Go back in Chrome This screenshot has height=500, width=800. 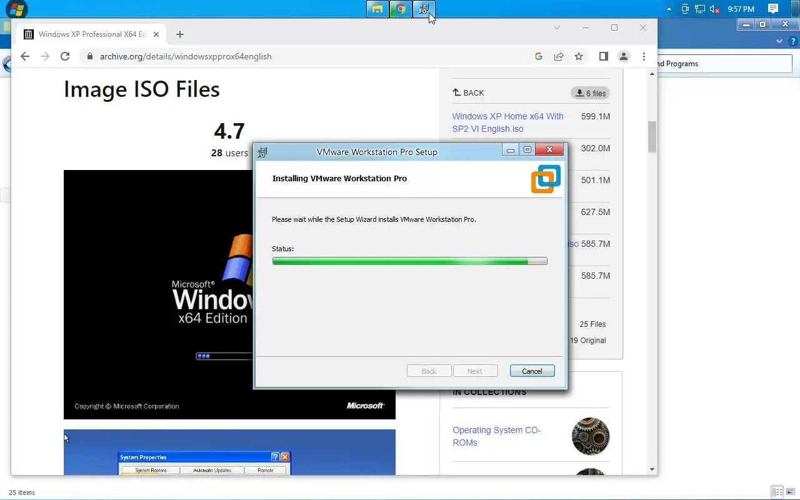click(24, 56)
